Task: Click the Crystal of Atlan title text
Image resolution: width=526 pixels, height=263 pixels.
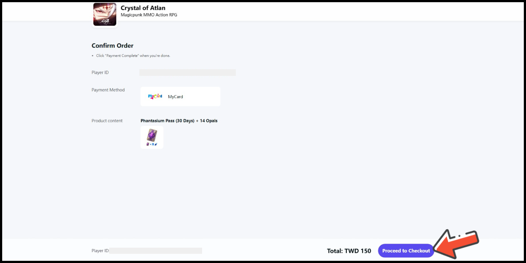Action: 143,8
